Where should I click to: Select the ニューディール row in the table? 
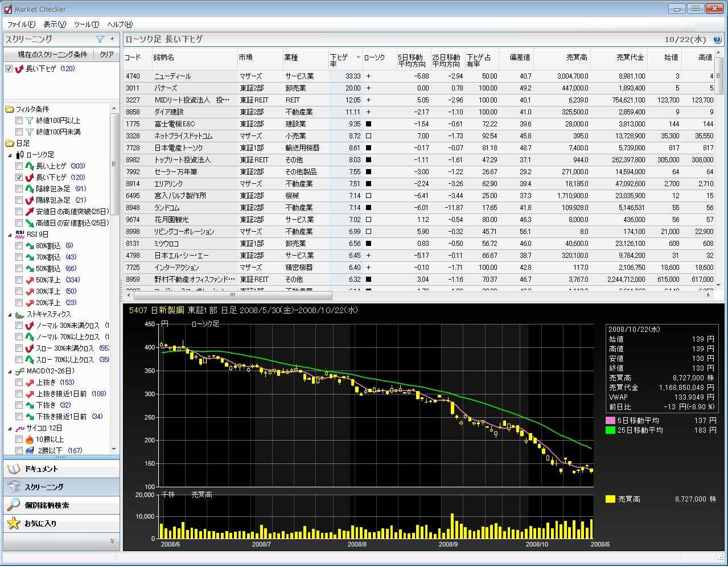420,76
